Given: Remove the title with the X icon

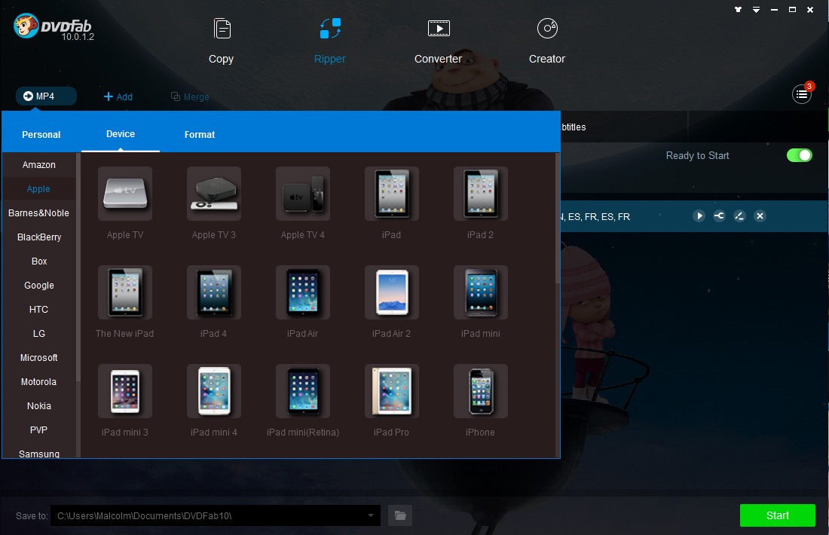Looking at the screenshot, I should pyautogui.click(x=760, y=216).
